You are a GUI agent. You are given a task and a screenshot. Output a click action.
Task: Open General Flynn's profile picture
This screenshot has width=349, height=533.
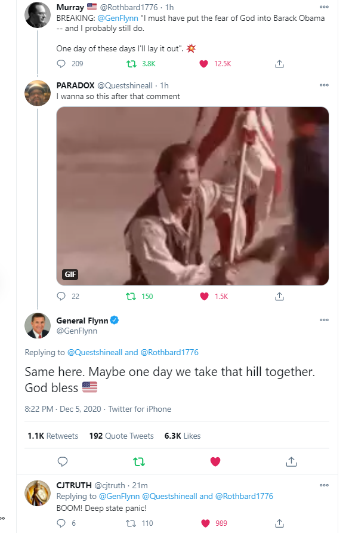pyautogui.click(x=38, y=326)
